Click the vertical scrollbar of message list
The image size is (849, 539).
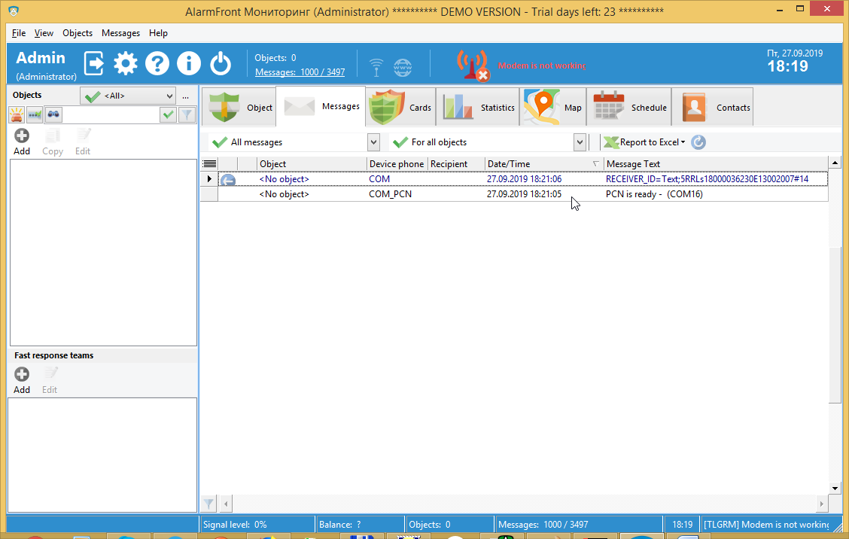click(x=835, y=324)
